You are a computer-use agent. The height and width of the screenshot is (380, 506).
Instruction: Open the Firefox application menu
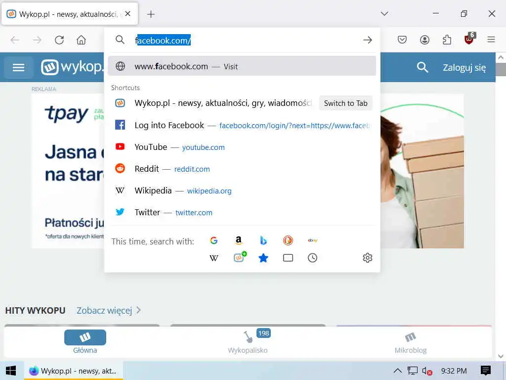491,40
